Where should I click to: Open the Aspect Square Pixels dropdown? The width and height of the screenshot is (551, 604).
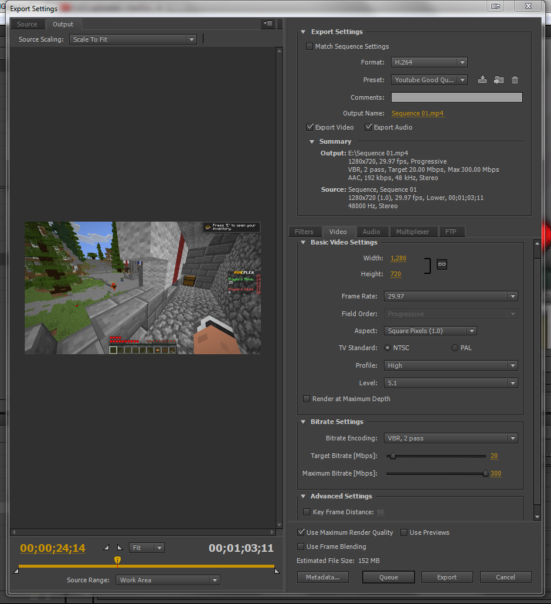[430, 331]
